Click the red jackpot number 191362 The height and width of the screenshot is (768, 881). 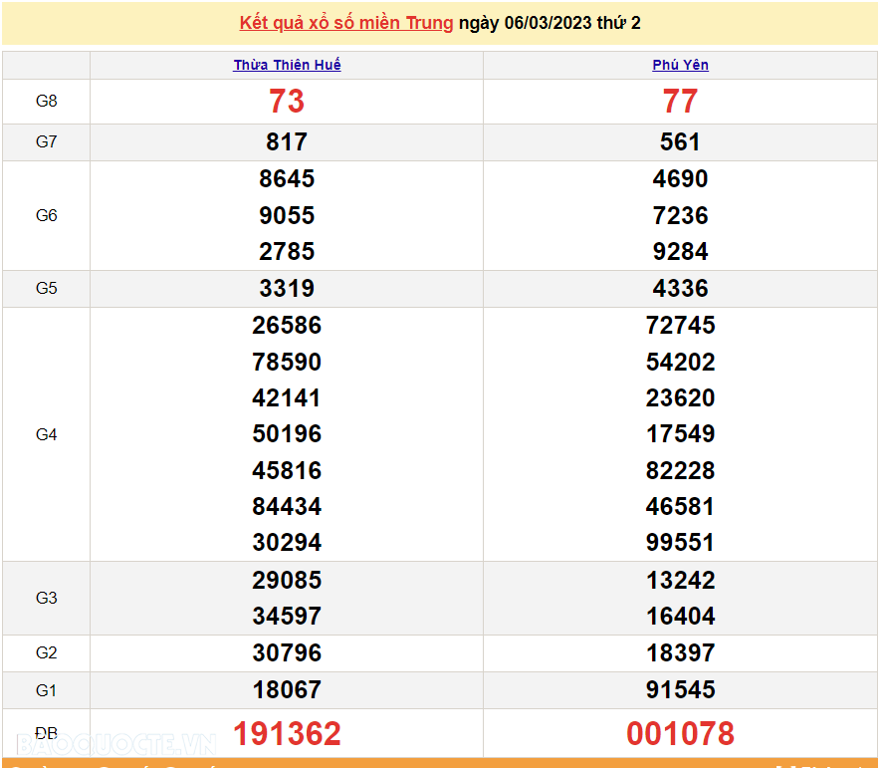click(286, 733)
